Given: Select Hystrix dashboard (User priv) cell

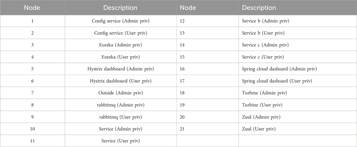Looking at the screenshot, I should (120, 81).
